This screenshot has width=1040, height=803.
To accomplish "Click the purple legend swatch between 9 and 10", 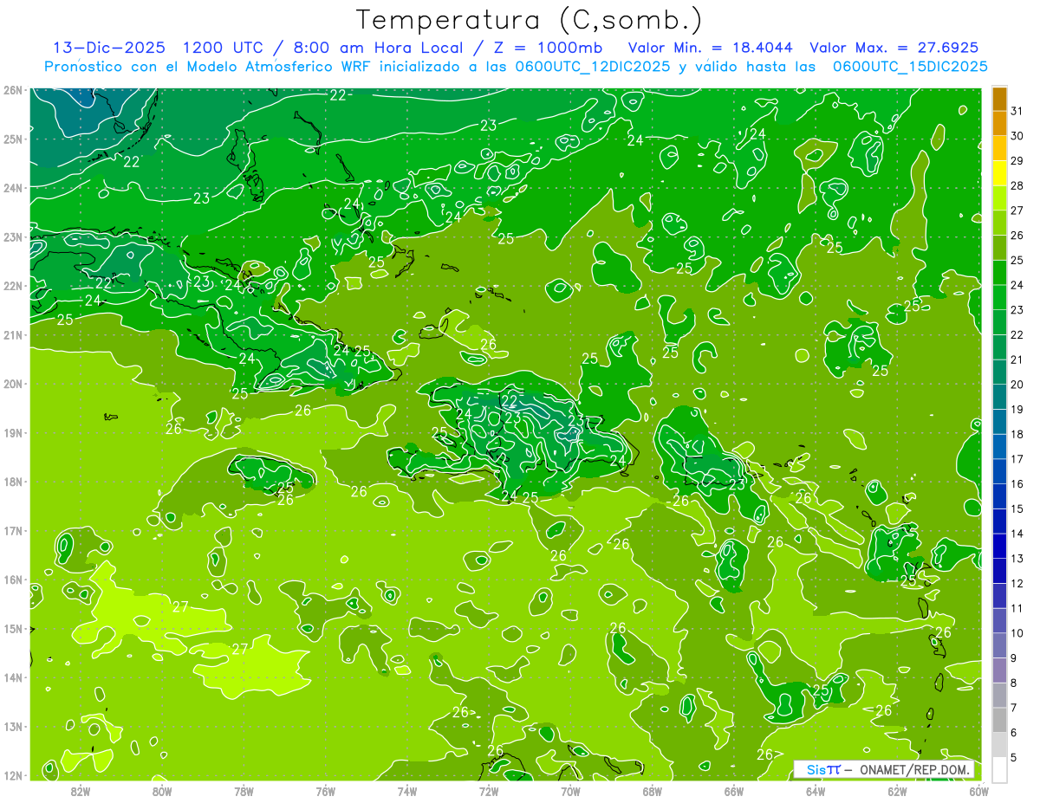I will (x=999, y=645).
